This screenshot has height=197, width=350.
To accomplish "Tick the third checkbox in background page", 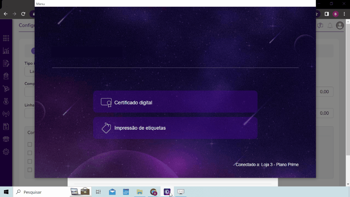I will click(x=30, y=161).
